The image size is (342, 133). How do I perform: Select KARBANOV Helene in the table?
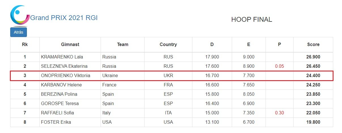pyautogui.click(x=61, y=85)
